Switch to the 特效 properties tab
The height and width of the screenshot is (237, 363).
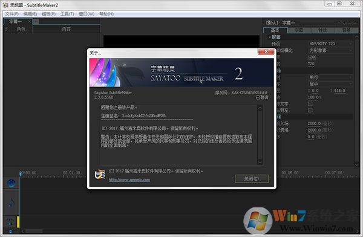point(322,30)
